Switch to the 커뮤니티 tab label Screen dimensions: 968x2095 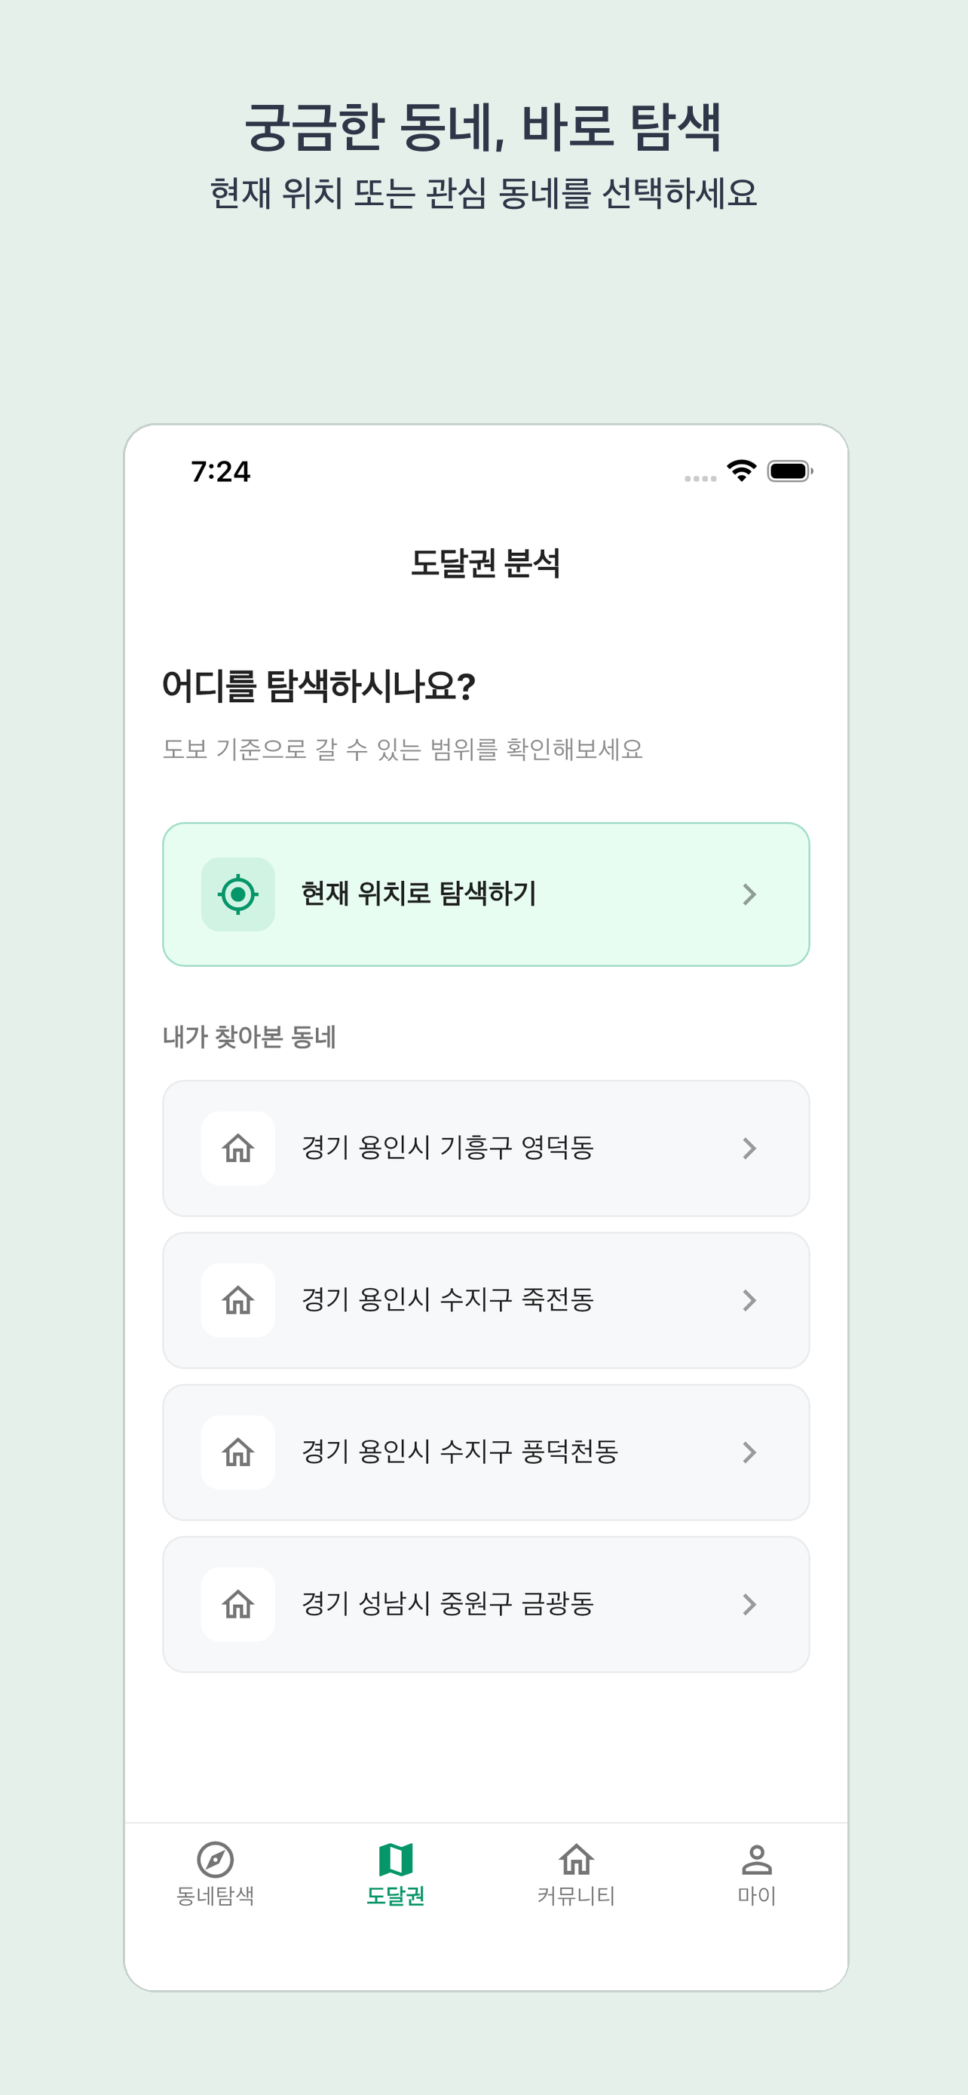pos(576,1896)
